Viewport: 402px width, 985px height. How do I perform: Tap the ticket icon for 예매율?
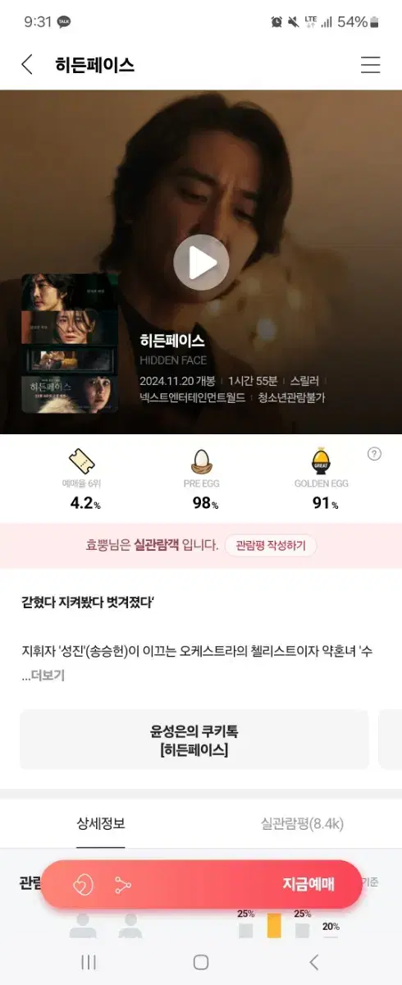pyautogui.click(x=82, y=462)
